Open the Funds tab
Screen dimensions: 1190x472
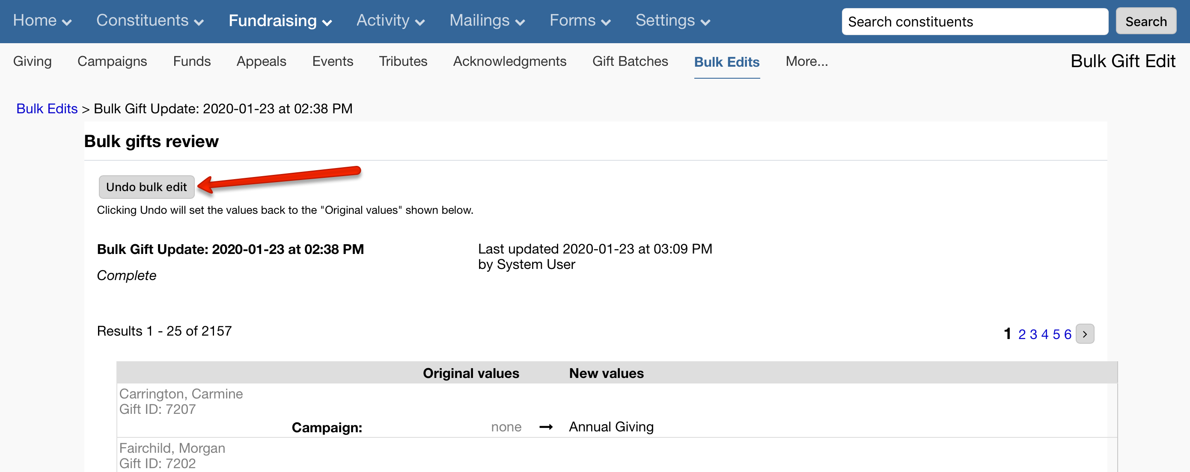coord(192,62)
